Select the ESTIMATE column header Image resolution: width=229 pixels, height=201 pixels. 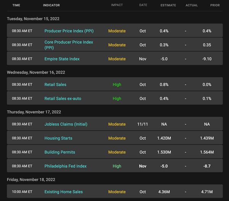tap(168, 5)
